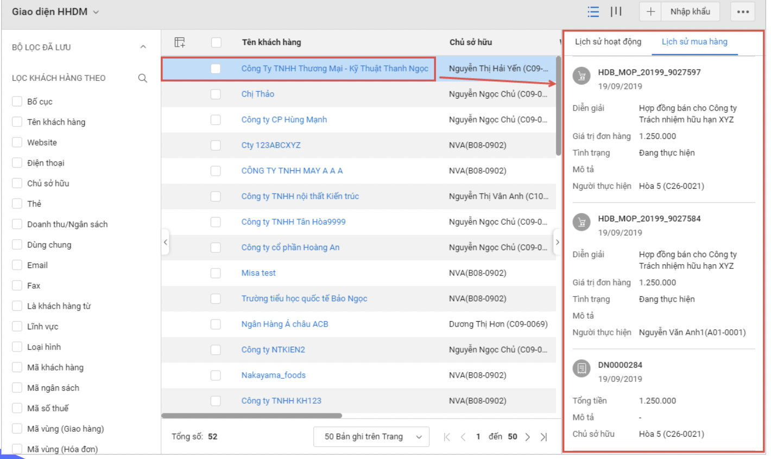The height and width of the screenshot is (459, 771).
Task: Select the Misa test row checkbox
Action: 216,273
